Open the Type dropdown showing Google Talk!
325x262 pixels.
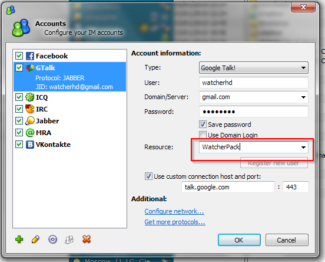pos(254,68)
